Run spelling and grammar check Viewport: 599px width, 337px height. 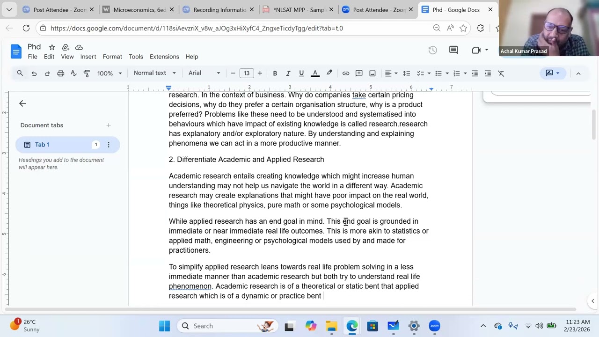pyautogui.click(x=73, y=73)
